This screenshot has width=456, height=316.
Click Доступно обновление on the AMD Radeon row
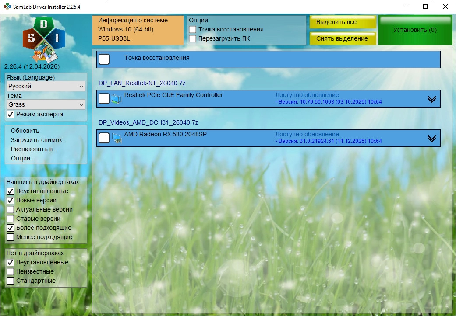(x=307, y=134)
